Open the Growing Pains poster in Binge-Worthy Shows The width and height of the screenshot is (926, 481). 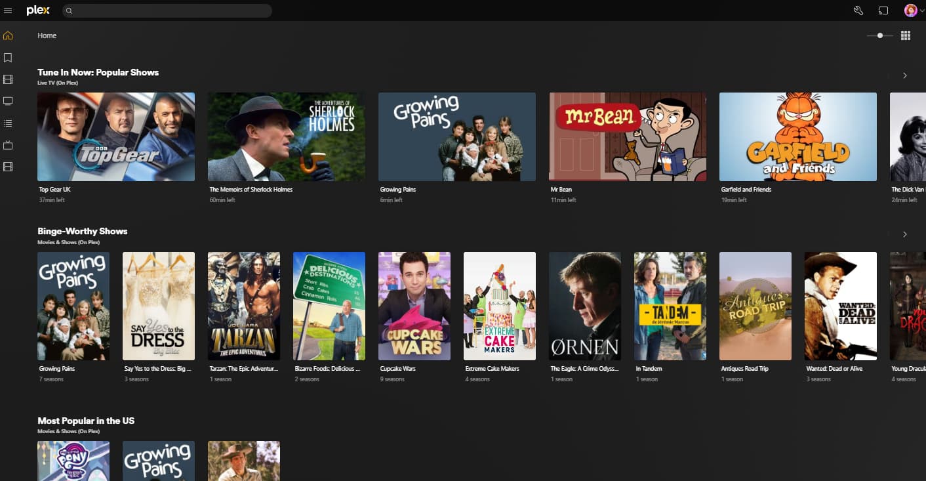pyautogui.click(x=73, y=306)
